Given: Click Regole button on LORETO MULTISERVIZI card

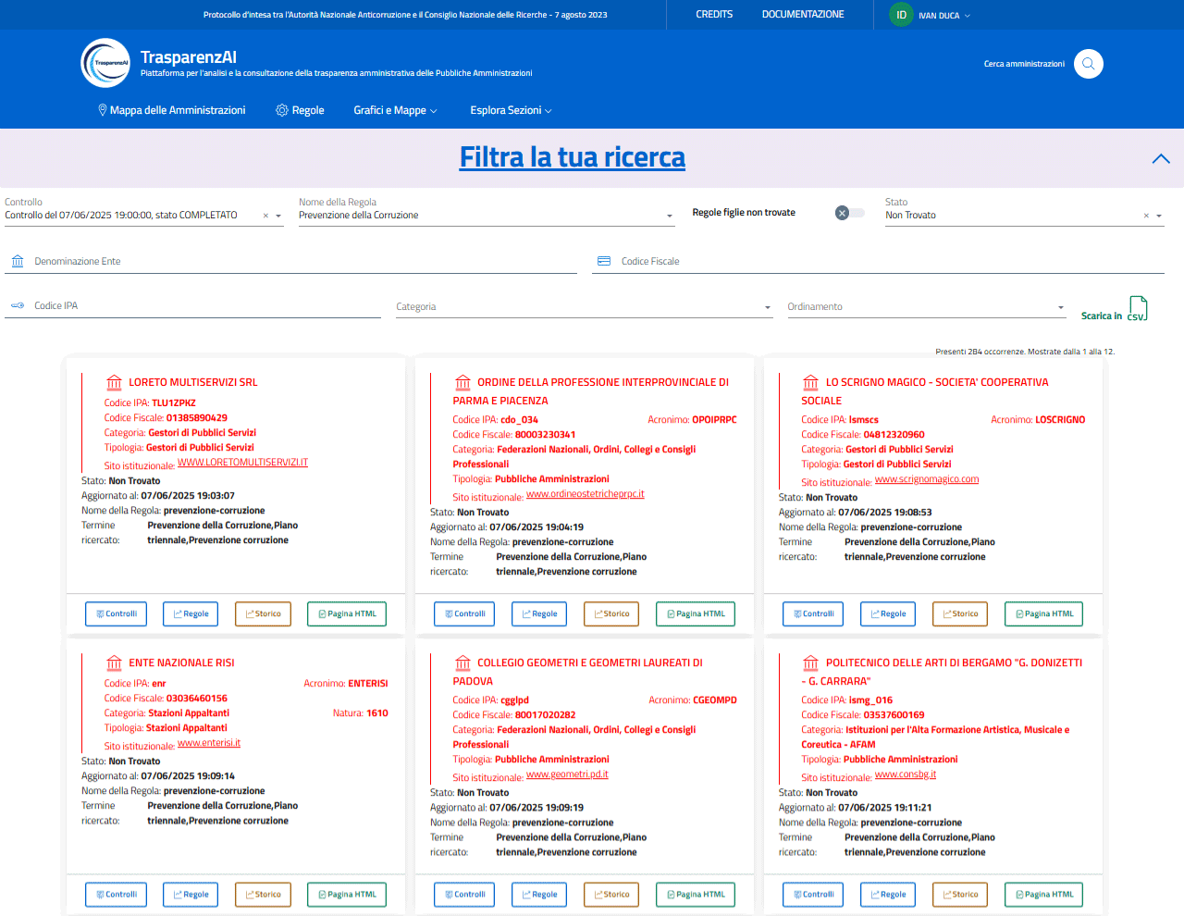Looking at the screenshot, I should pyautogui.click(x=191, y=614).
